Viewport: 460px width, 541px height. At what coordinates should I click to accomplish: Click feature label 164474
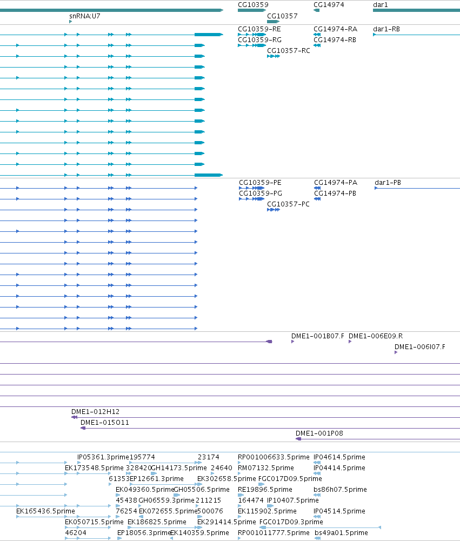click(250, 500)
